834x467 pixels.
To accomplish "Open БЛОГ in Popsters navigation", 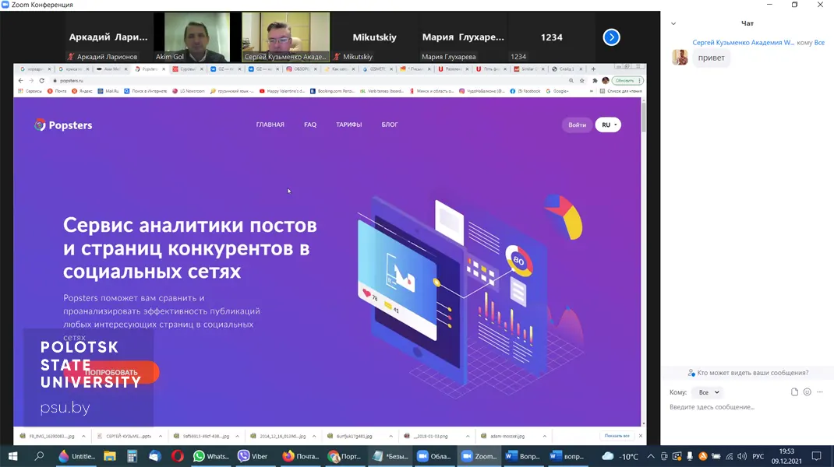I will (390, 125).
